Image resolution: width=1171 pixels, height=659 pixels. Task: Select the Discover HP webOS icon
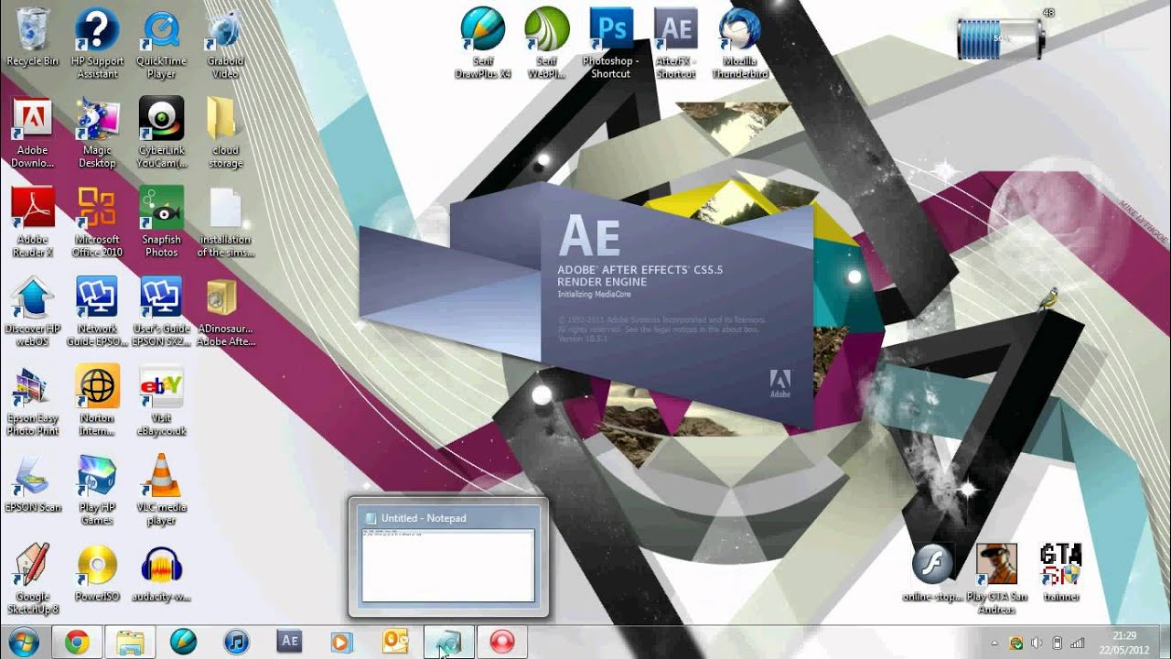[32, 311]
